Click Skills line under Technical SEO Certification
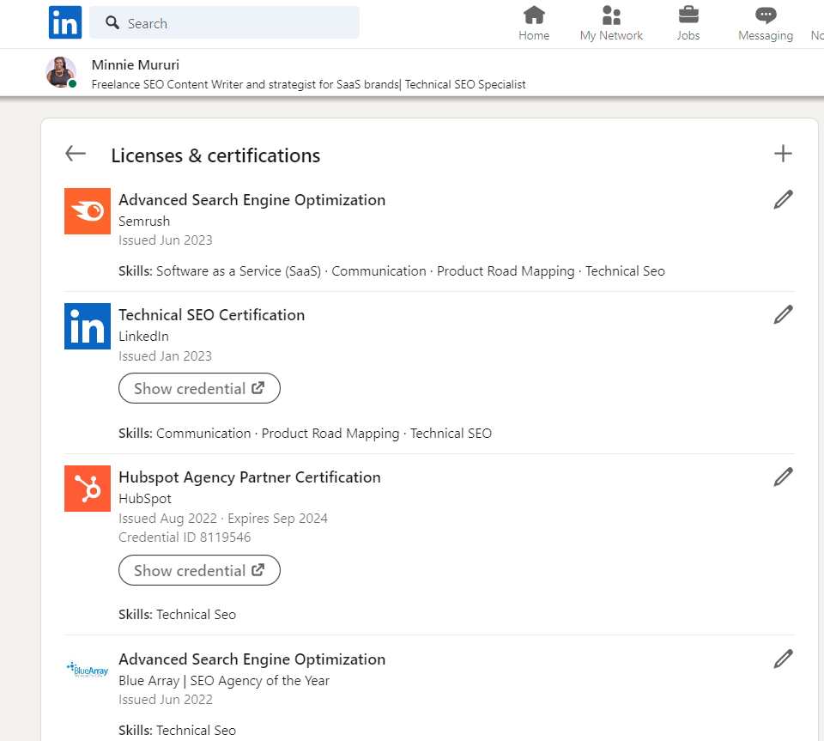Screen dimensions: 824x741 click(x=305, y=434)
